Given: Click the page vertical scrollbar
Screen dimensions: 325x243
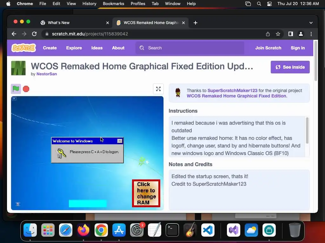Looking at the screenshot, I should (316, 61).
